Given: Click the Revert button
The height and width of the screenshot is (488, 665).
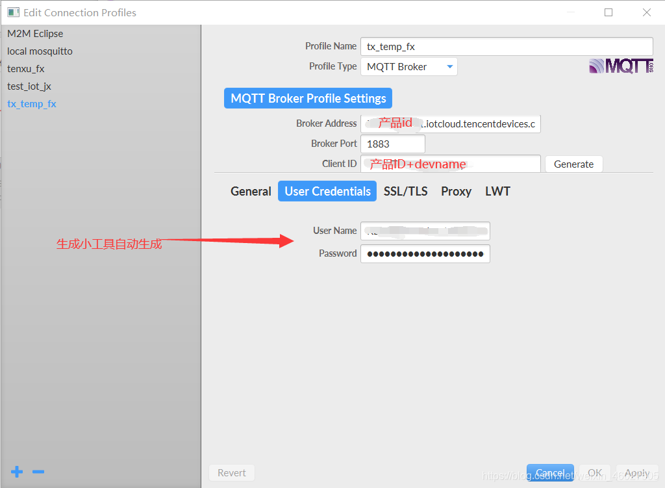Looking at the screenshot, I should pos(232,472).
